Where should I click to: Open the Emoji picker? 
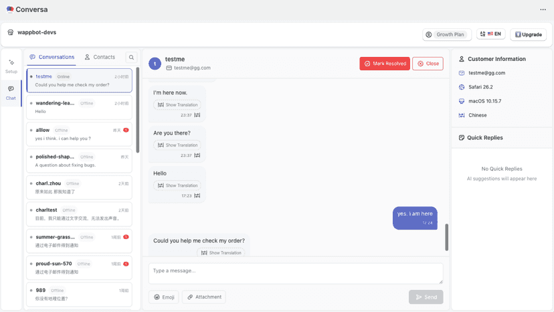[164, 297]
